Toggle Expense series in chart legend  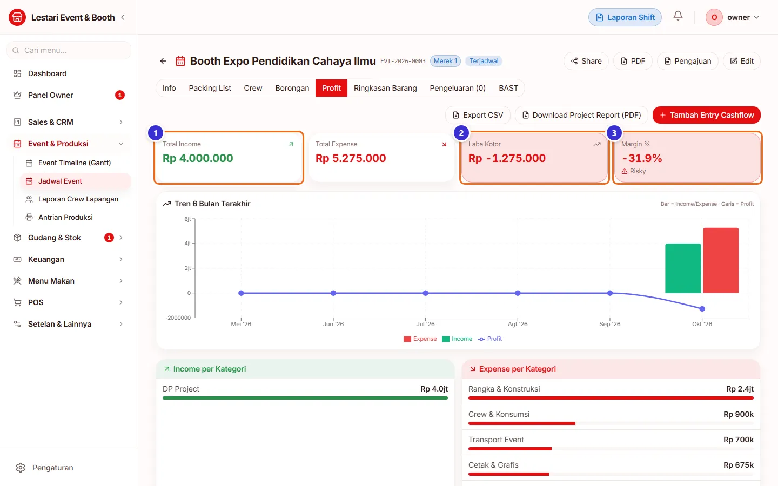click(x=420, y=339)
